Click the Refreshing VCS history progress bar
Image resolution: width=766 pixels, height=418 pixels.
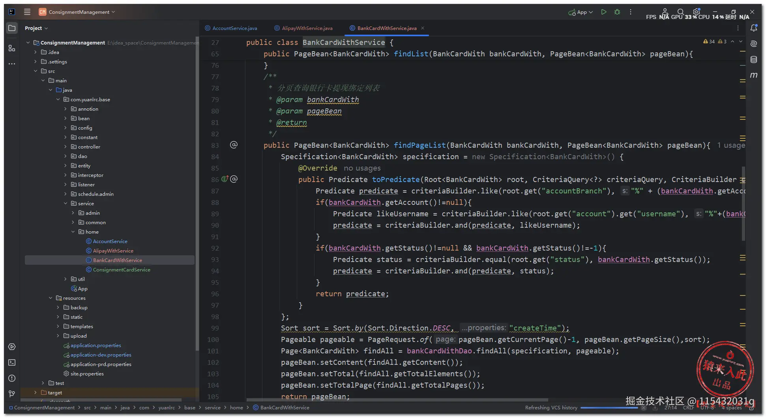(609, 408)
